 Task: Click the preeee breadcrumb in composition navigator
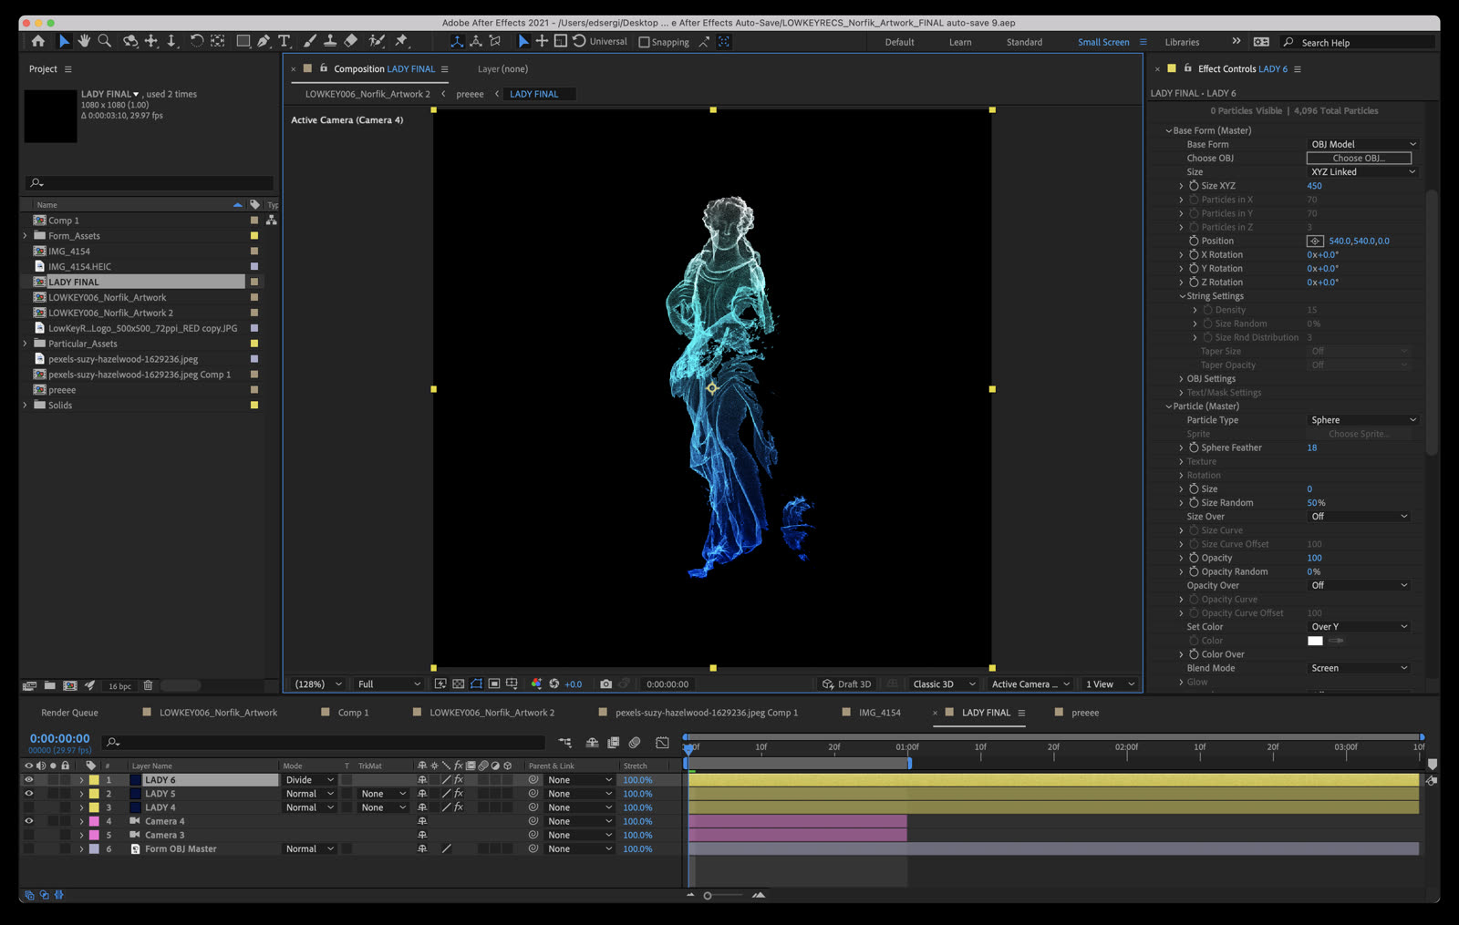pyautogui.click(x=470, y=94)
